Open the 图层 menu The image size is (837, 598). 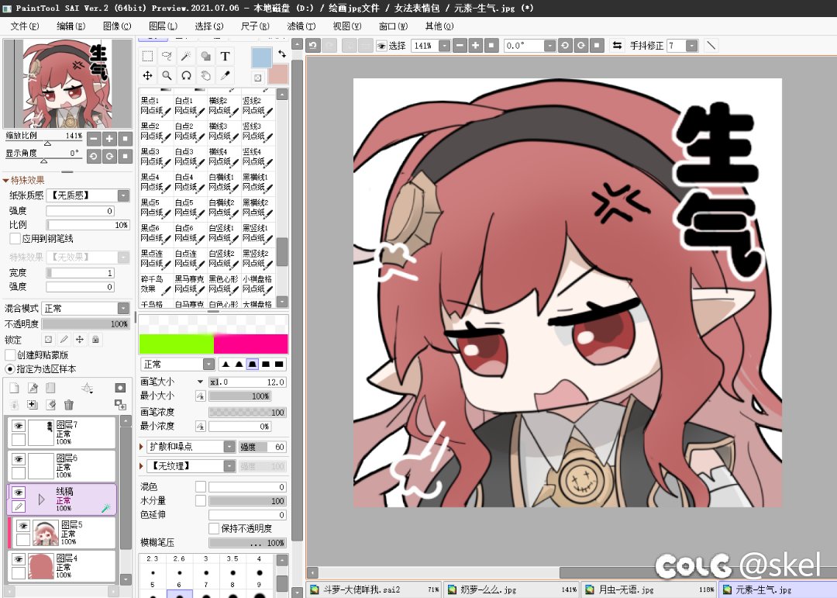(x=163, y=26)
